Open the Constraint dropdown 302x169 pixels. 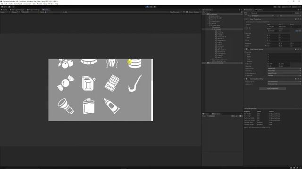coord(284,75)
